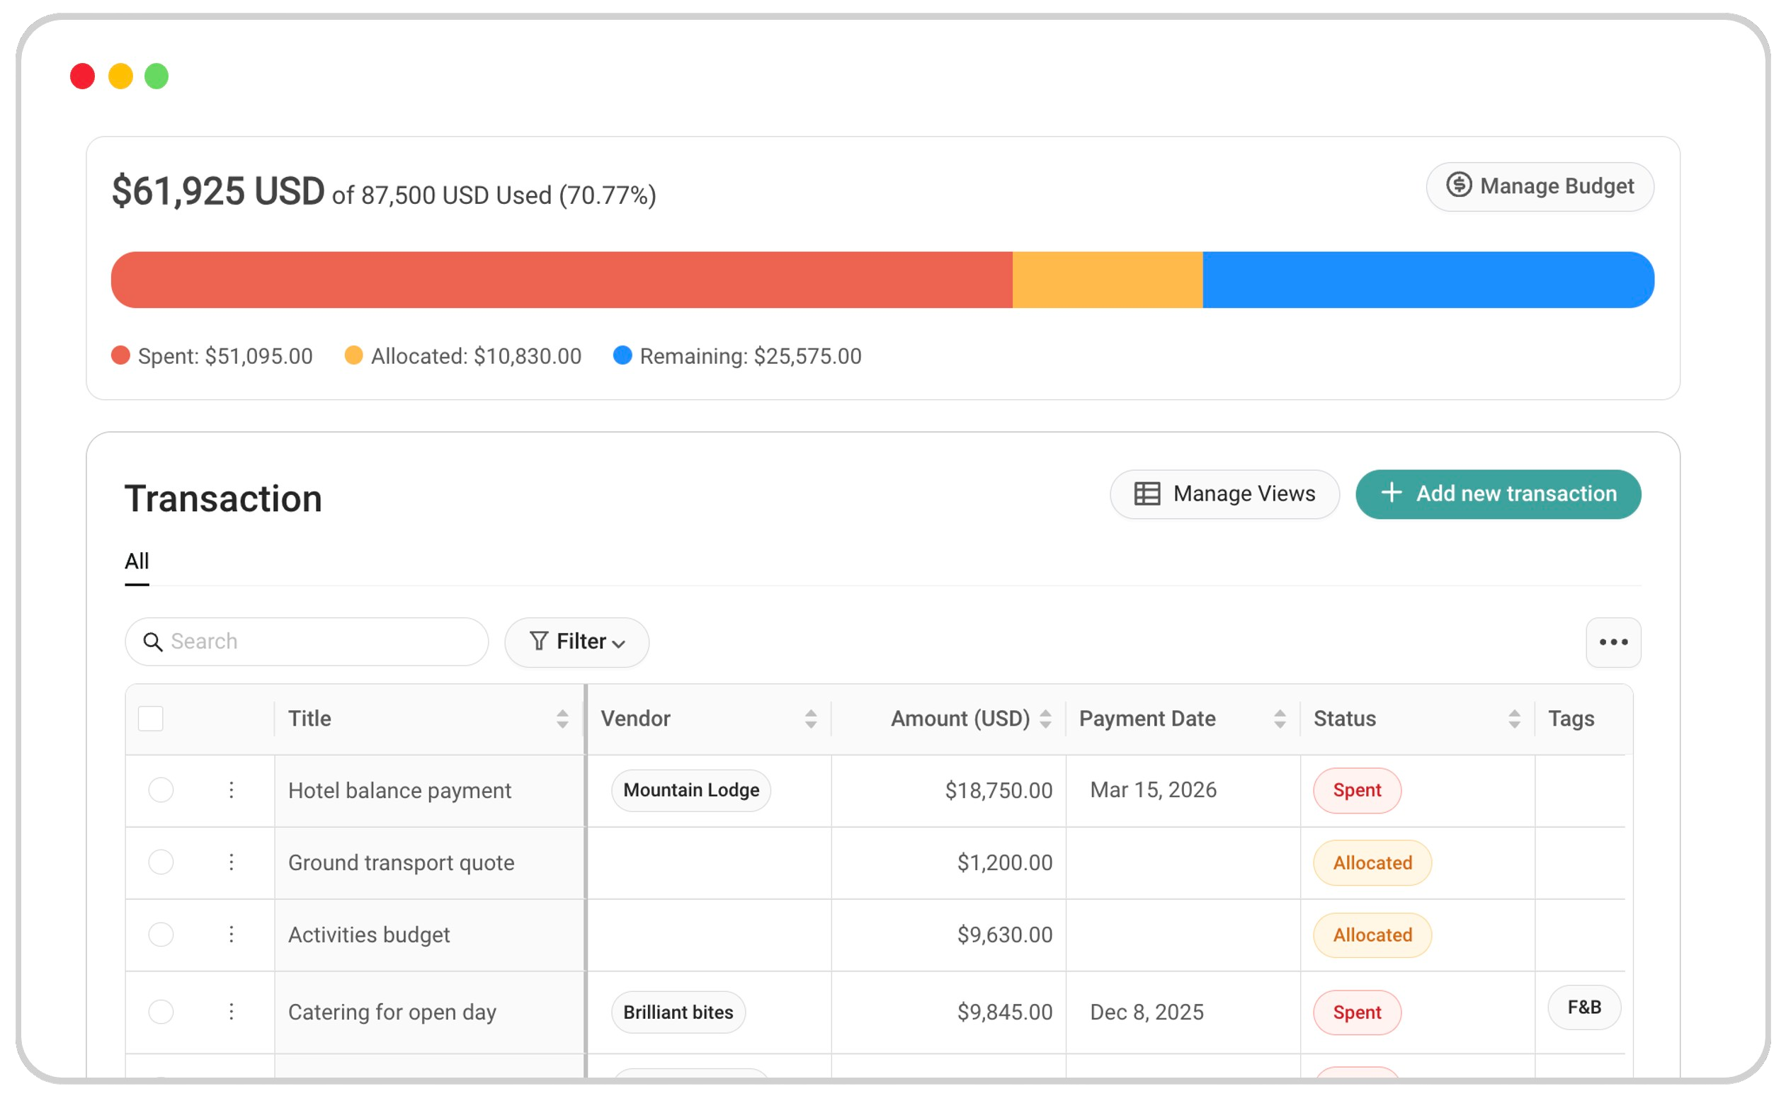Toggle the select-all header checkbox
The height and width of the screenshot is (1096, 1786).
[151, 719]
